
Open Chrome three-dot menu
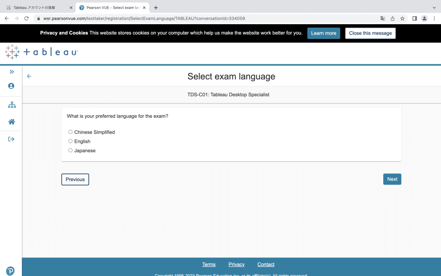point(434,18)
